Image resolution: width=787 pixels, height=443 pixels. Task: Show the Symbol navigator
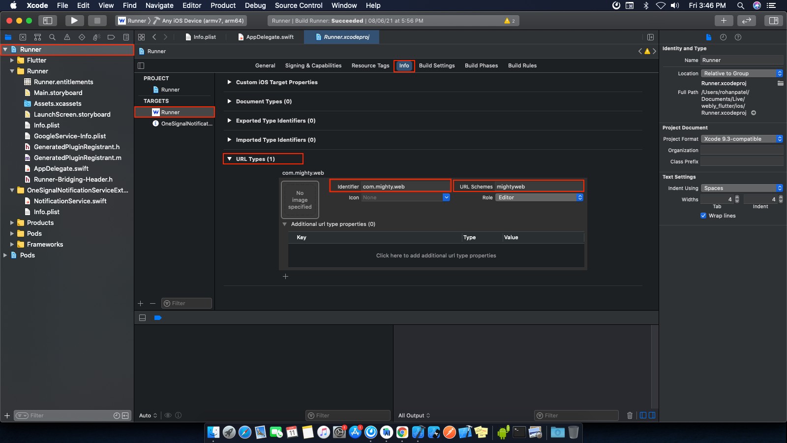tap(37, 37)
